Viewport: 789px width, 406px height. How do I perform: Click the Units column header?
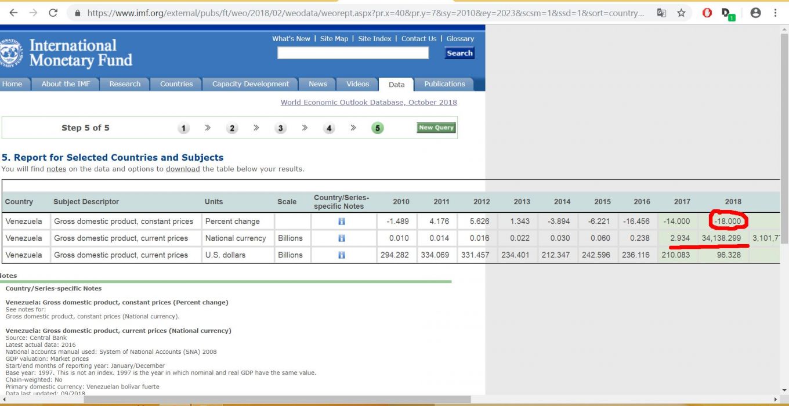[213, 202]
